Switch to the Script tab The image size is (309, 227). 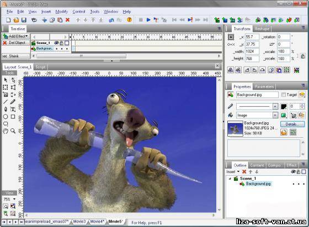(41, 67)
